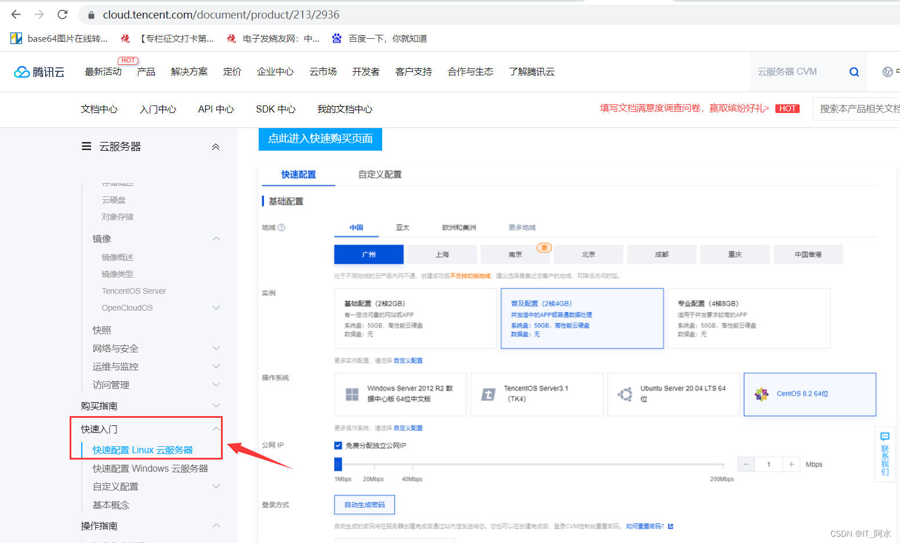Click the 200Mbps end of bandwidth slider
The image size is (900, 543).
pos(723,465)
